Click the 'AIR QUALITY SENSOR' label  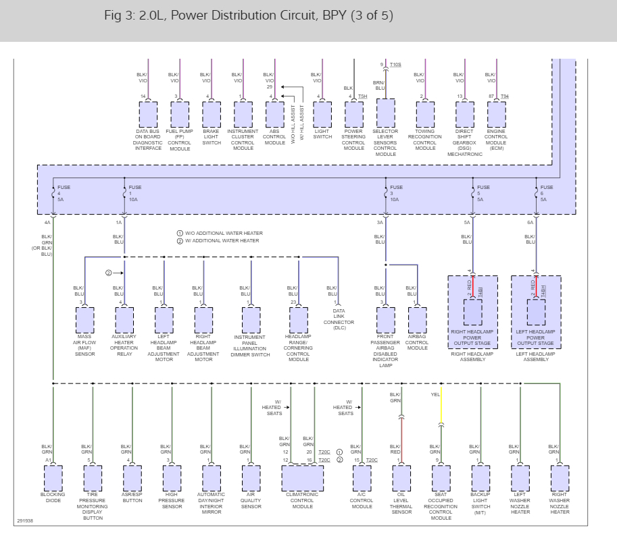(251, 501)
